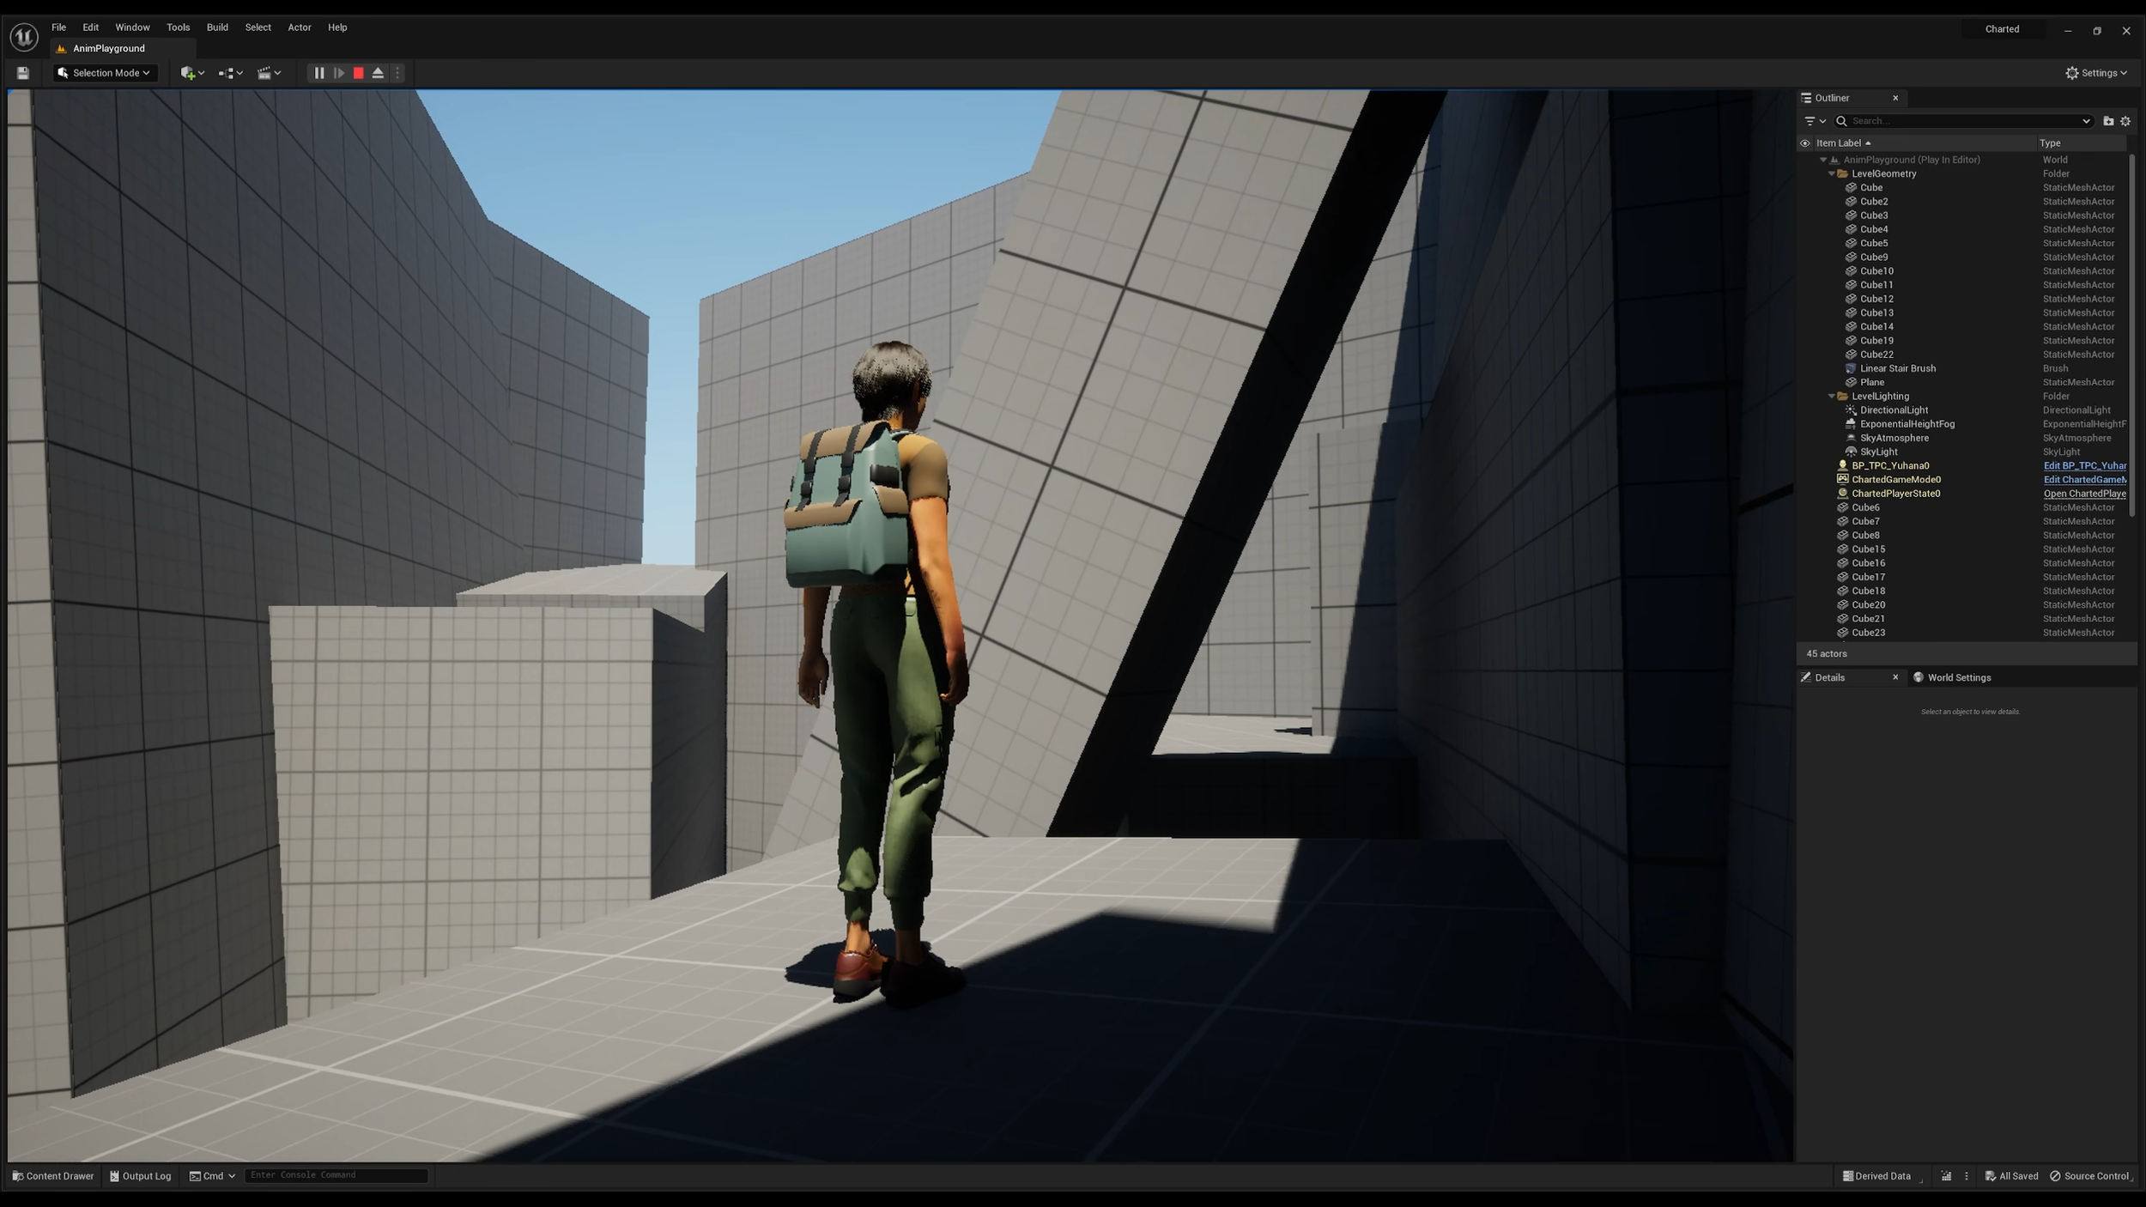Sort the Outliner by the Item Label column

(1839, 143)
